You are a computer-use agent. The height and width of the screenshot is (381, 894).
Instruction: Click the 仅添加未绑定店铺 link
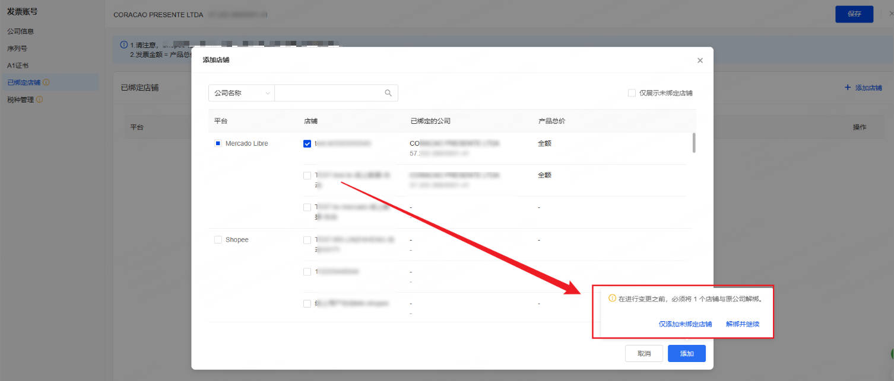click(685, 324)
